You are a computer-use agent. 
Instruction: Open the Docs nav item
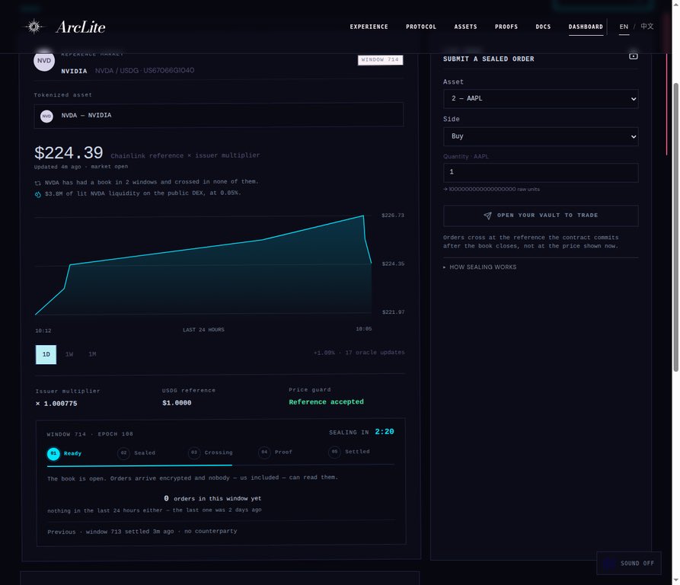click(543, 27)
